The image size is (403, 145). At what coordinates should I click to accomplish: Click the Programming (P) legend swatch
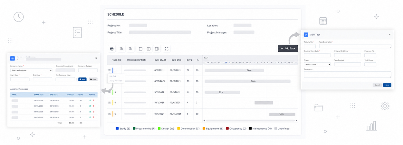pyautogui.click(x=134, y=129)
